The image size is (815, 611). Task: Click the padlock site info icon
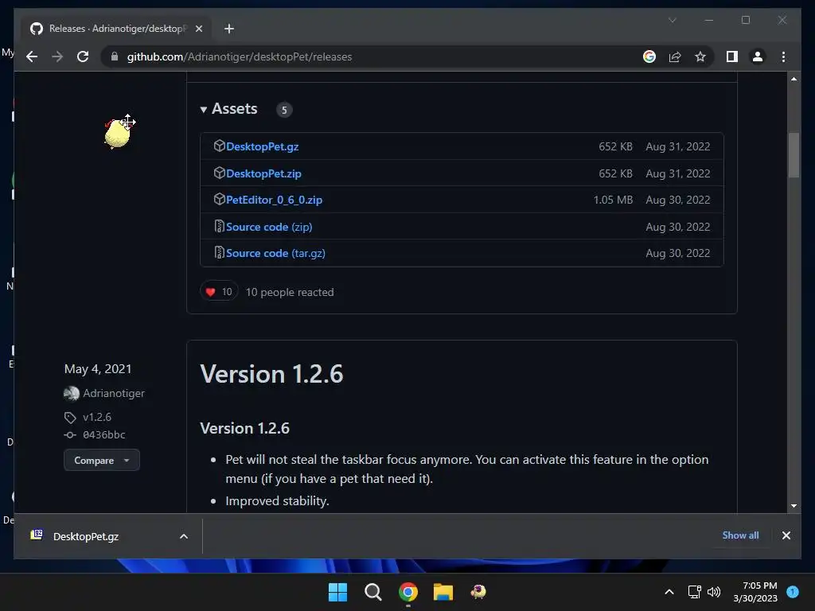(115, 56)
